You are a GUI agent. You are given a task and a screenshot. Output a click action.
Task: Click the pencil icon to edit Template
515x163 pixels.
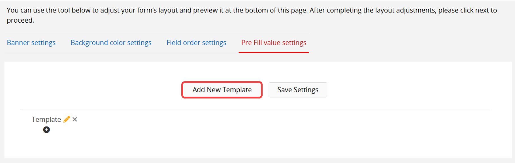(x=67, y=119)
